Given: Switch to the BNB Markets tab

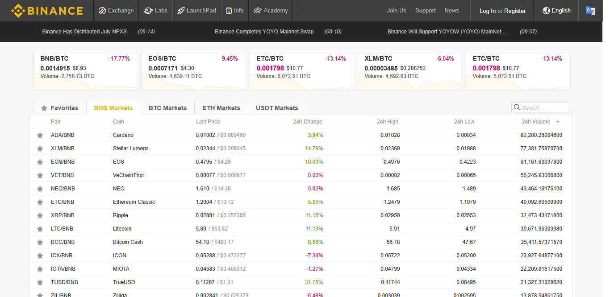Looking at the screenshot, I should point(113,108).
